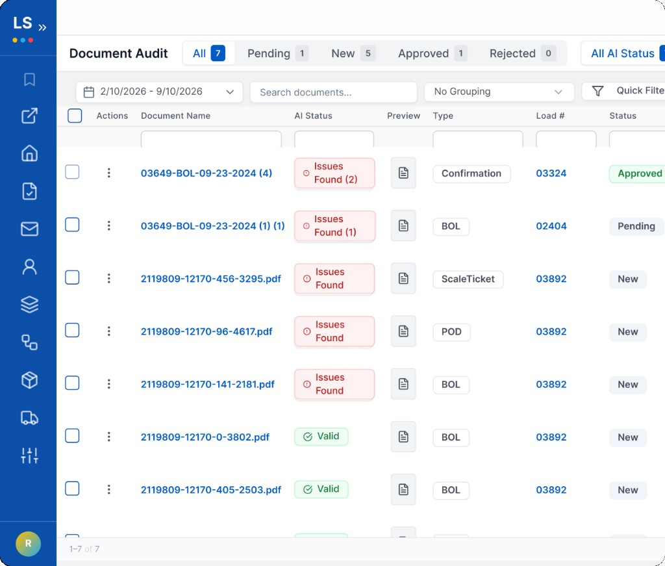The width and height of the screenshot is (665, 566).
Task: Open the No Grouping dropdown
Action: click(499, 92)
